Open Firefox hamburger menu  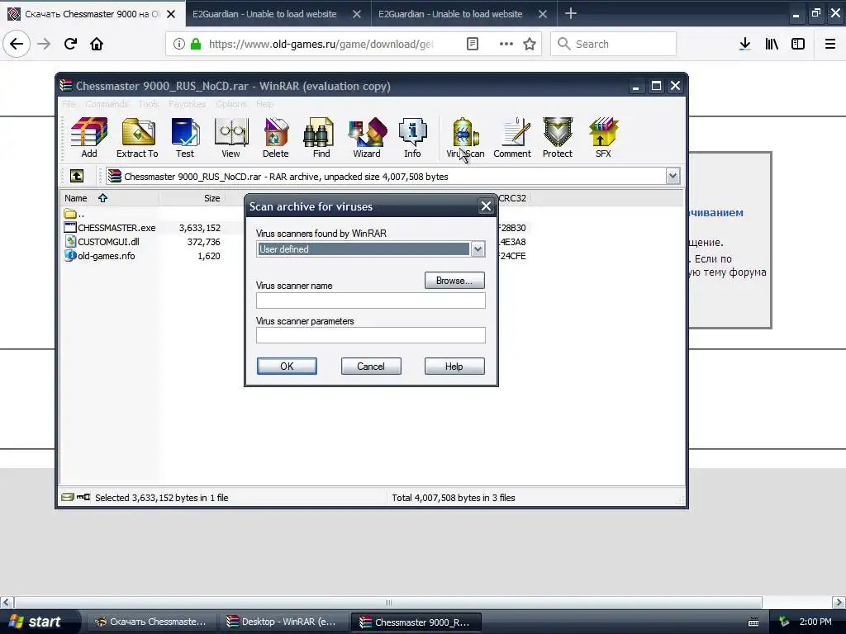pyautogui.click(x=830, y=44)
